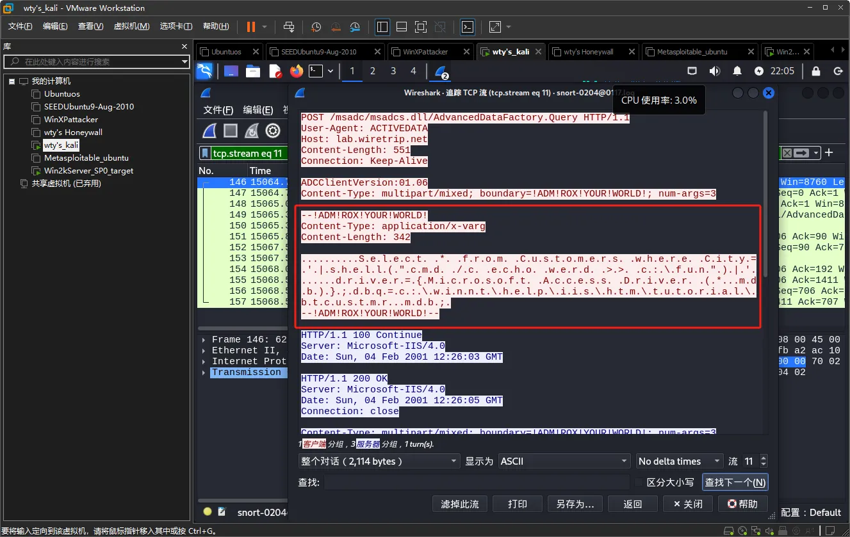Viewport: 850px width, 537px height.
Task: Click 查找下一个(N) button
Action: 735,482
